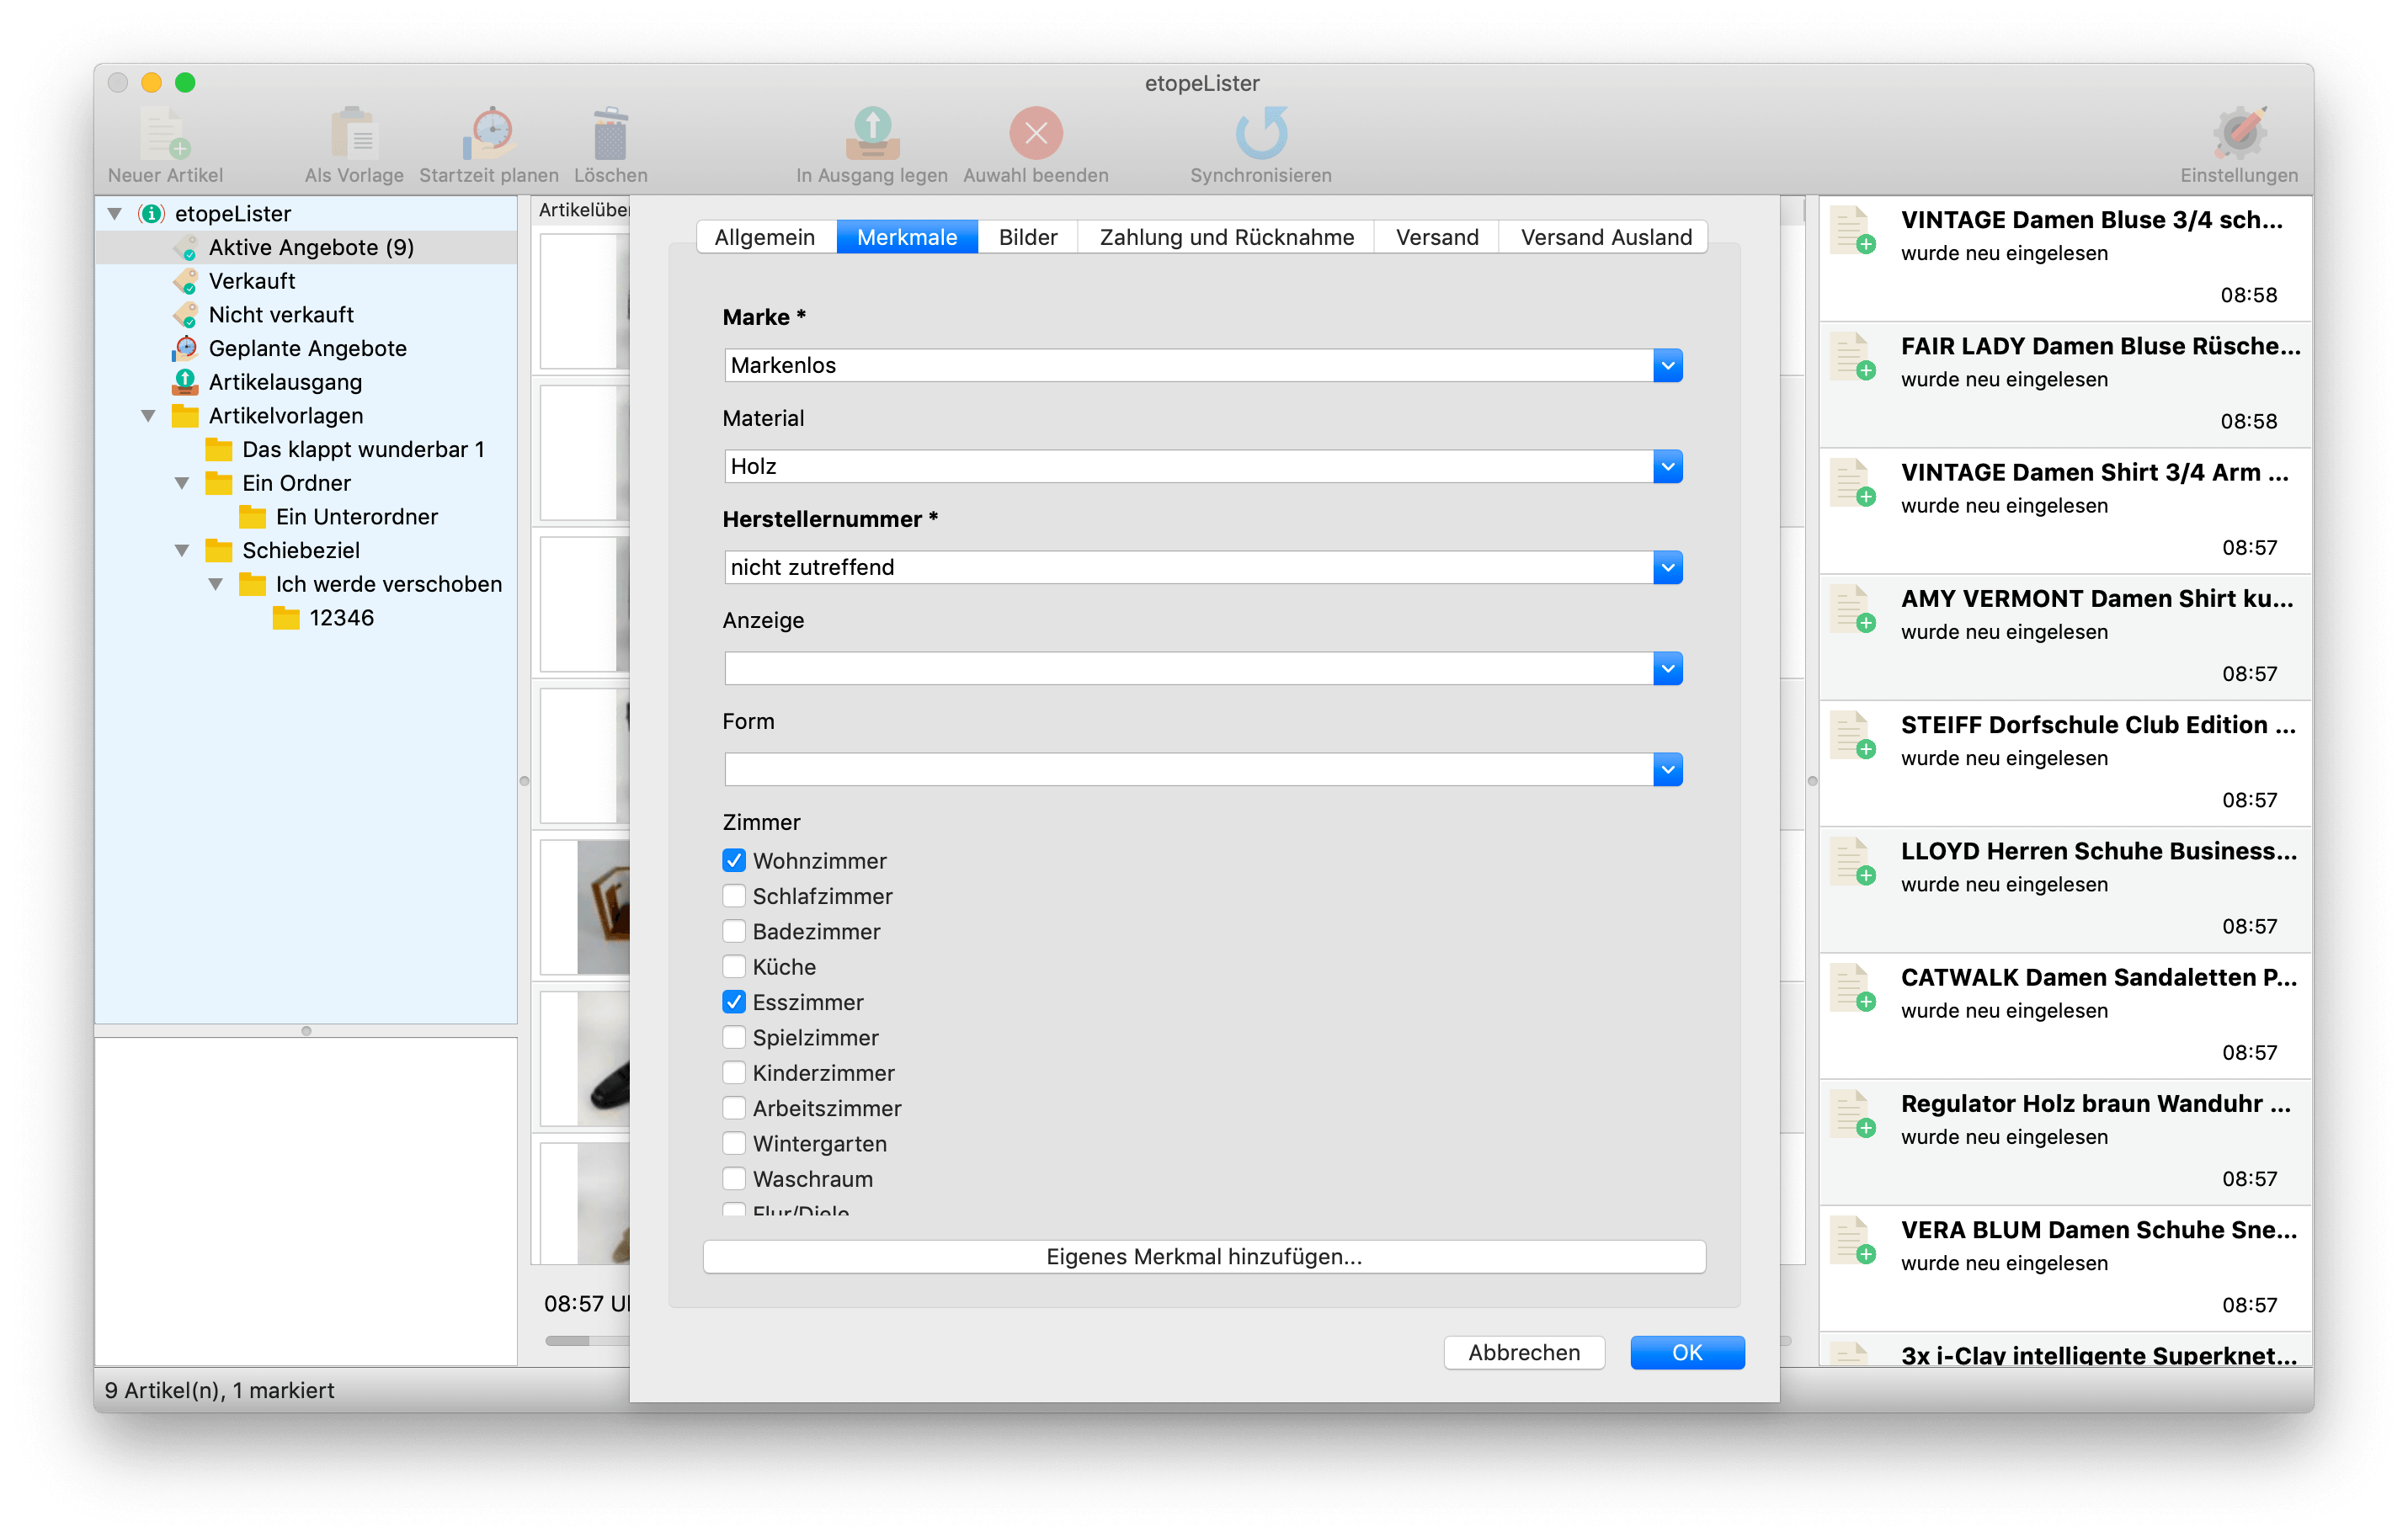This screenshot has width=2408, height=1537.
Task: Open the Material dropdown arrow
Action: coord(1667,467)
